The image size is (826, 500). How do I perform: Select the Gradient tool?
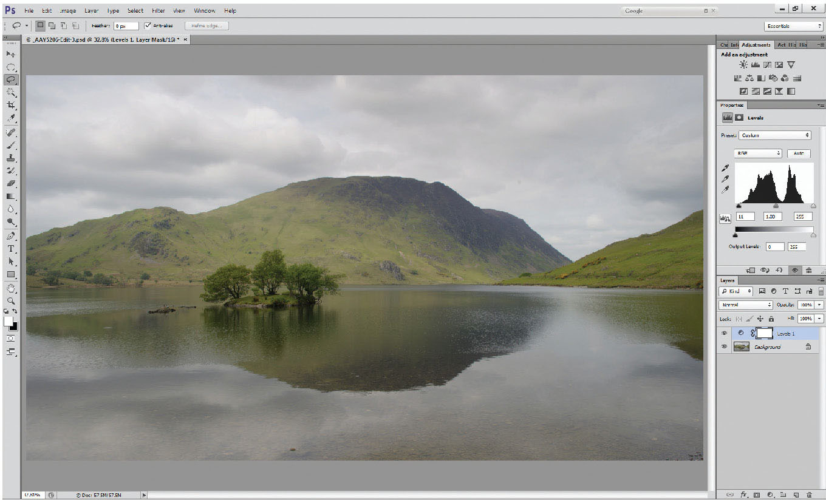point(11,197)
